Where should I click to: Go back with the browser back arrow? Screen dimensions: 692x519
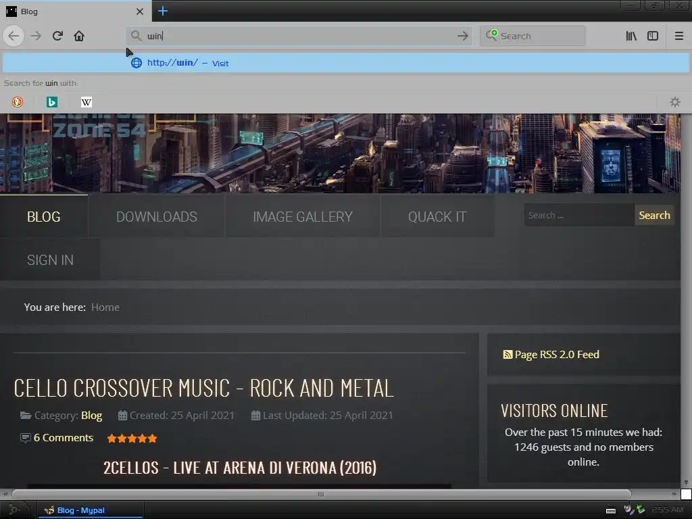14,36
